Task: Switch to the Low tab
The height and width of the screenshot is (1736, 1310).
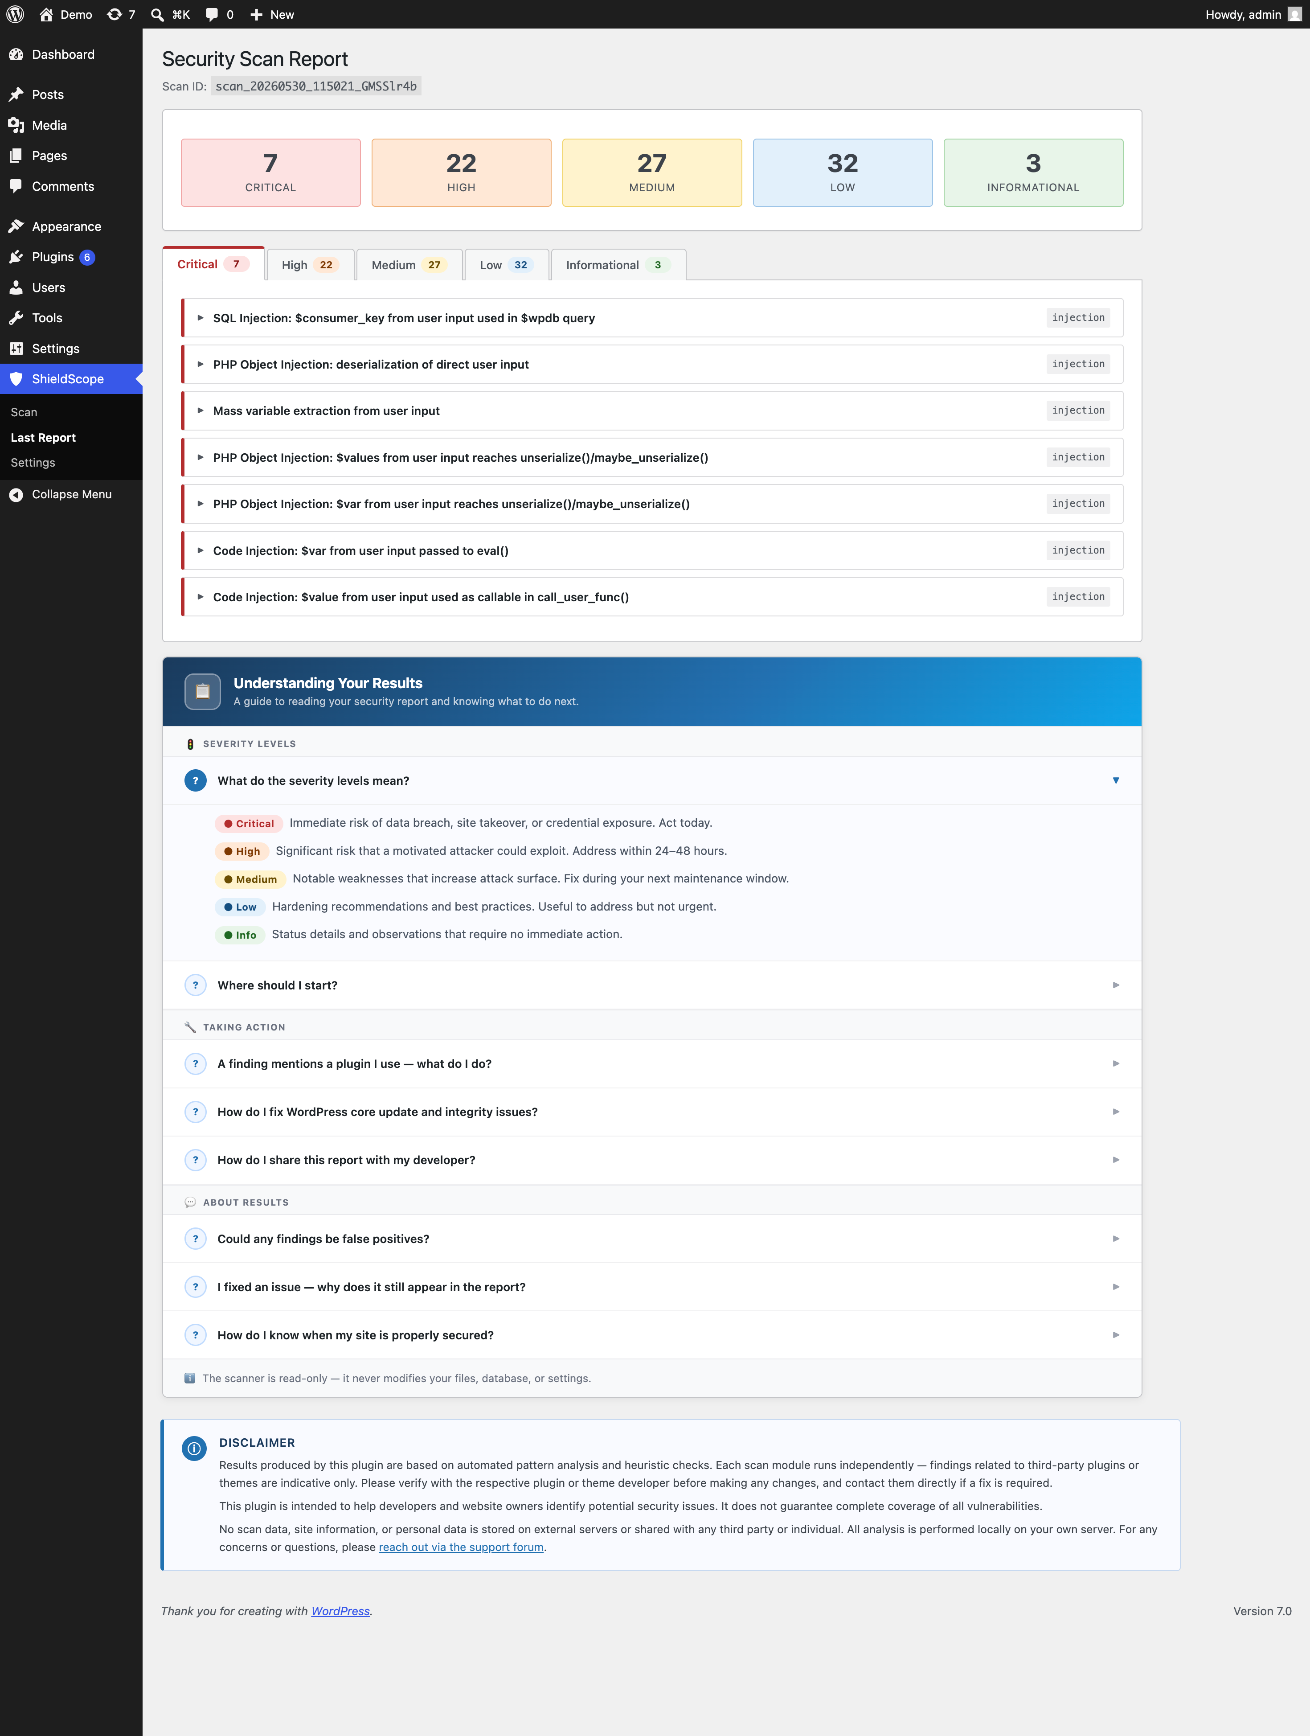Action: [x=506, y=264]
